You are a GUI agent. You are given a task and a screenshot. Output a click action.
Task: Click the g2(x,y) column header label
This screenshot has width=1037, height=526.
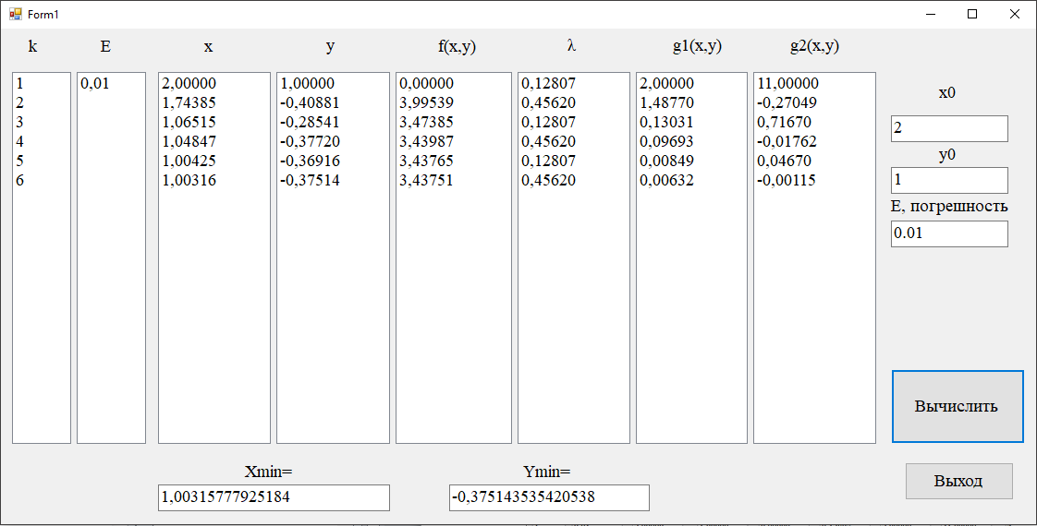[815, 47]
